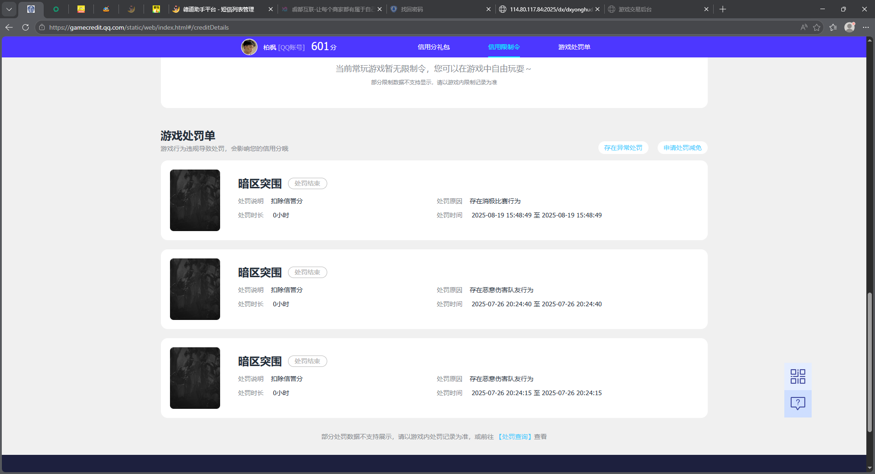Open the help feedback floating icon
Image resolution: width=875 pixels, height=474 pixels.
(x=798, y=404)
